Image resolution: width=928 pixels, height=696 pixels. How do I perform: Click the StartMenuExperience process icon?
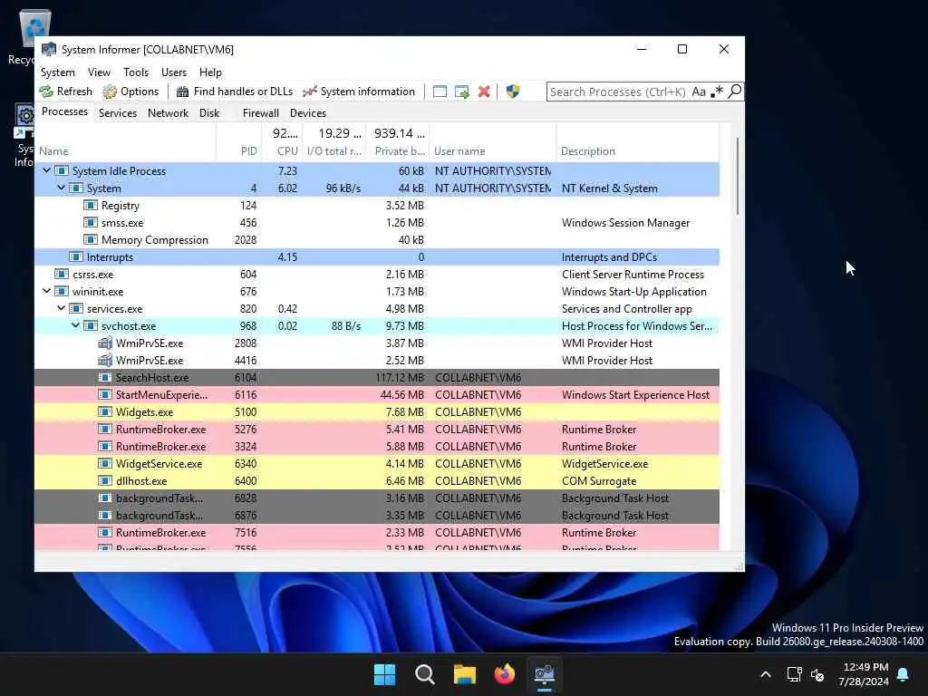pyautogui.click(x=105, y=395)
